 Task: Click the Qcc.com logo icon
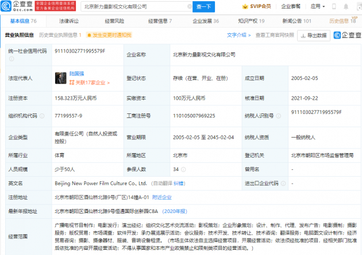(x=6, y=6)
